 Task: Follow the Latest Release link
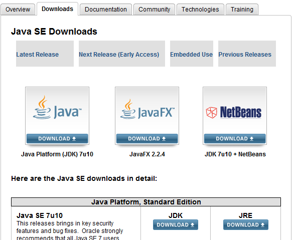coord(38,55)
